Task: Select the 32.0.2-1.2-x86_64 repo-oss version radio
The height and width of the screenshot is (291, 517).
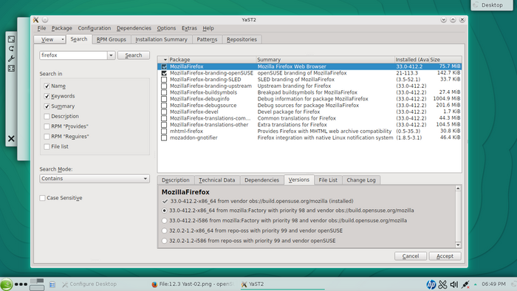Action: click(x=164, y=230)
